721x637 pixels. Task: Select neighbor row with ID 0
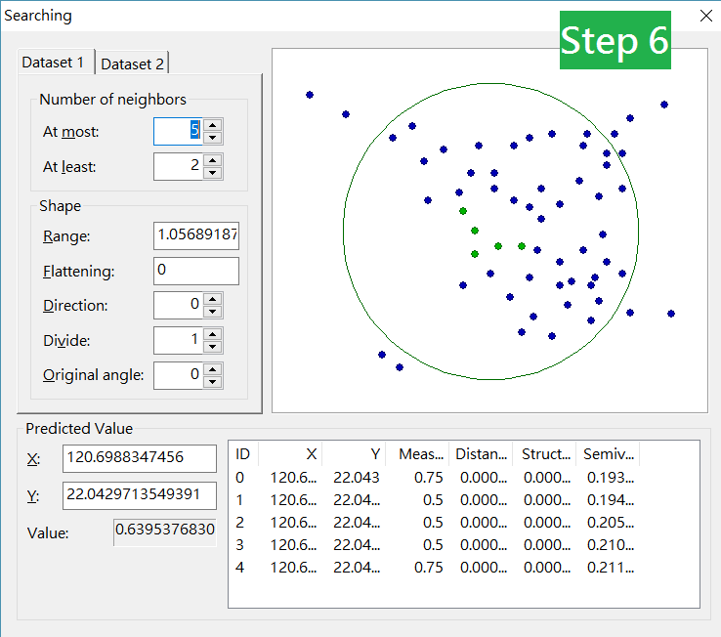click(x=435, y=478)
